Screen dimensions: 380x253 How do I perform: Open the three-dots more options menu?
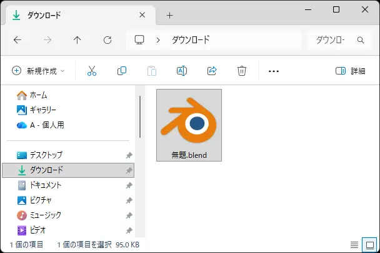coord(274,71)
